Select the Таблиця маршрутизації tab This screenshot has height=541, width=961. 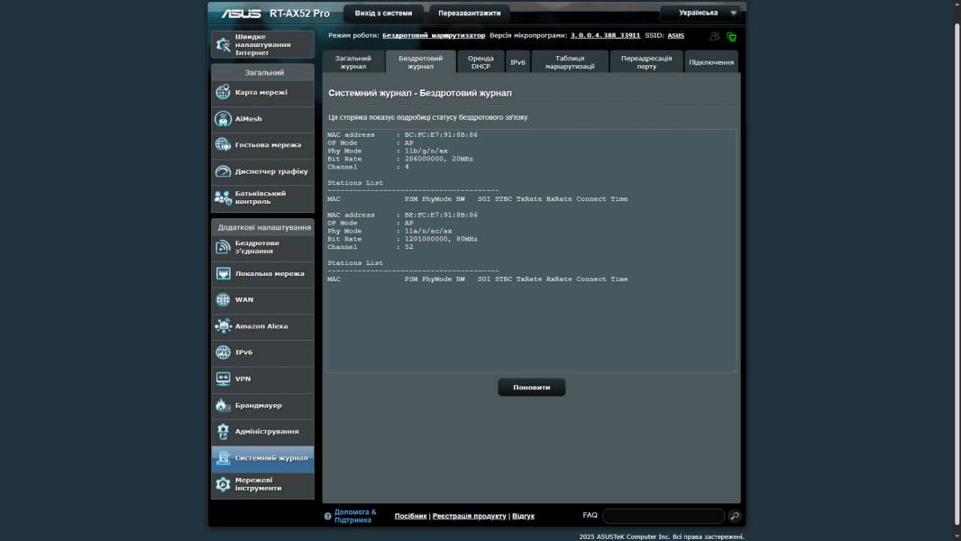coord(570,61)
